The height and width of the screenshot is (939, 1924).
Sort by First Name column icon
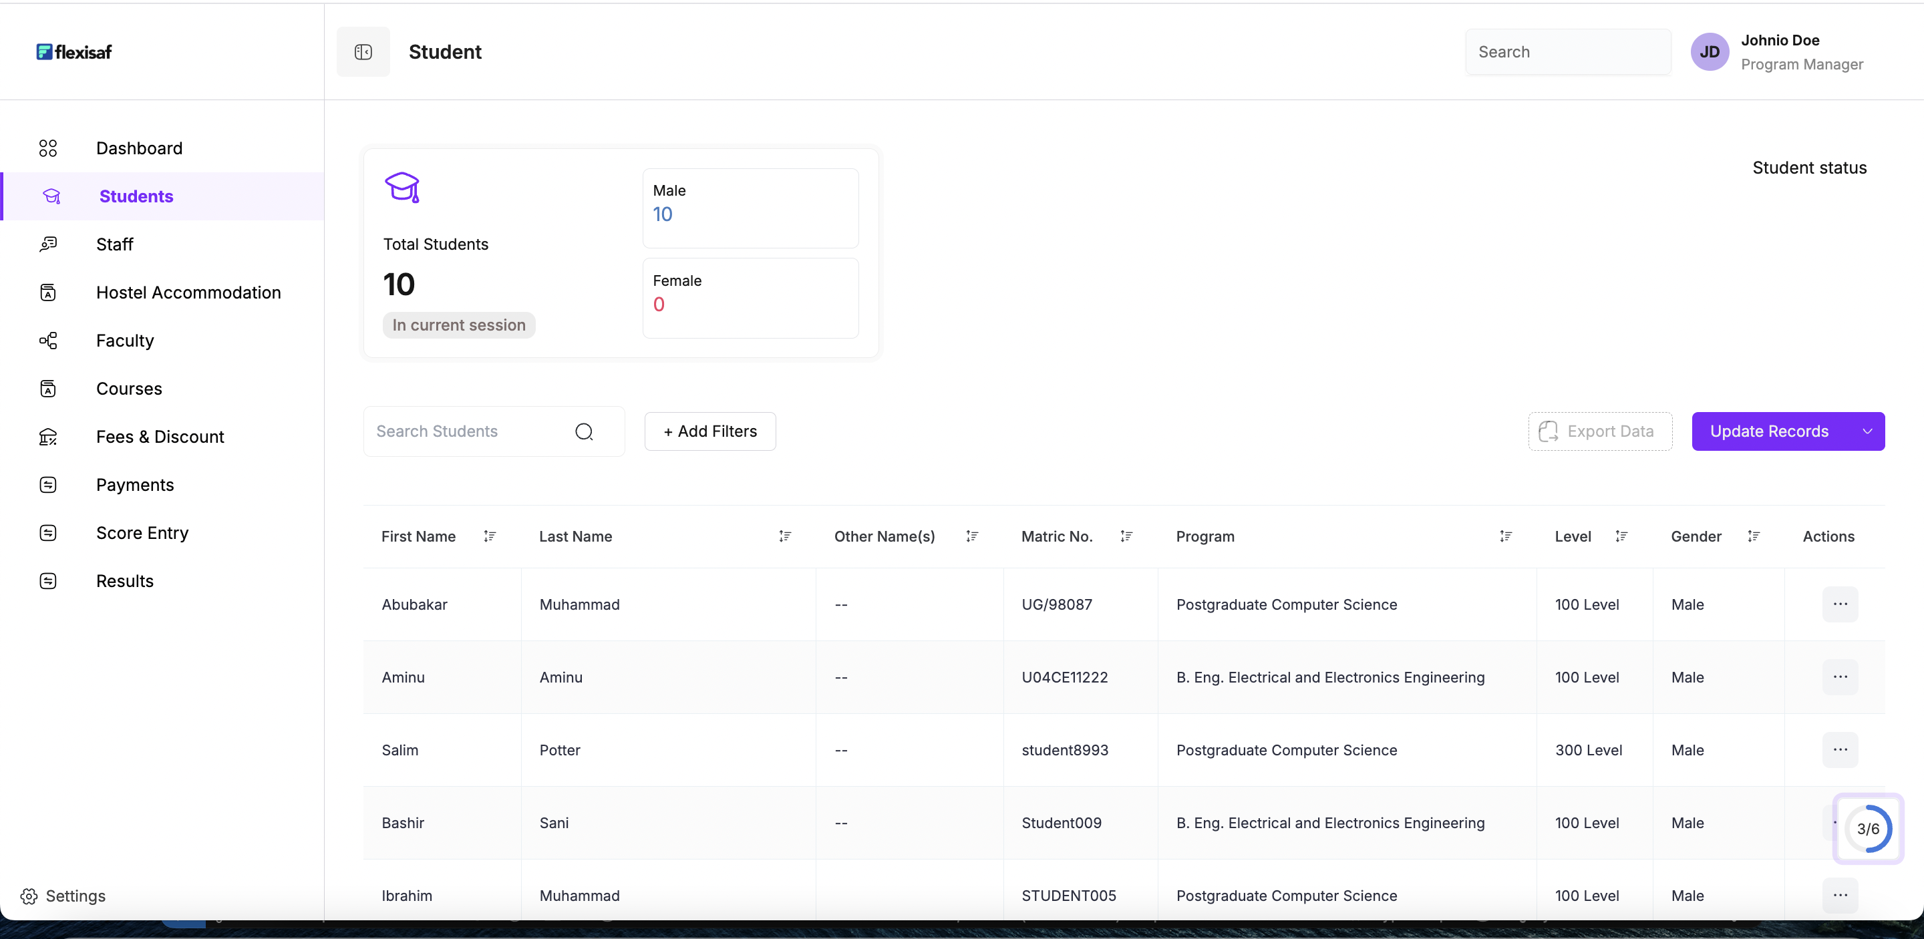[489, 536]
